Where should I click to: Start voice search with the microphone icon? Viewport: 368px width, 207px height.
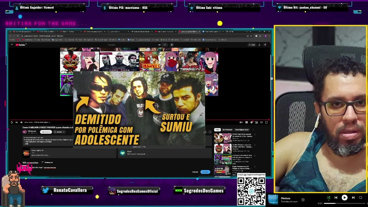click(x=172, y=45)
